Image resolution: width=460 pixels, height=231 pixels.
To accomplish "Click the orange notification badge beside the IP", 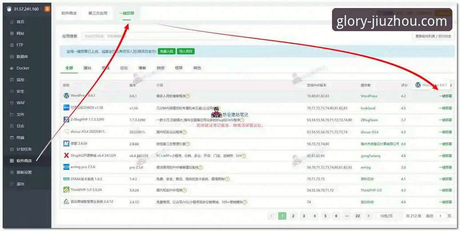I will (x=47, y=9).
